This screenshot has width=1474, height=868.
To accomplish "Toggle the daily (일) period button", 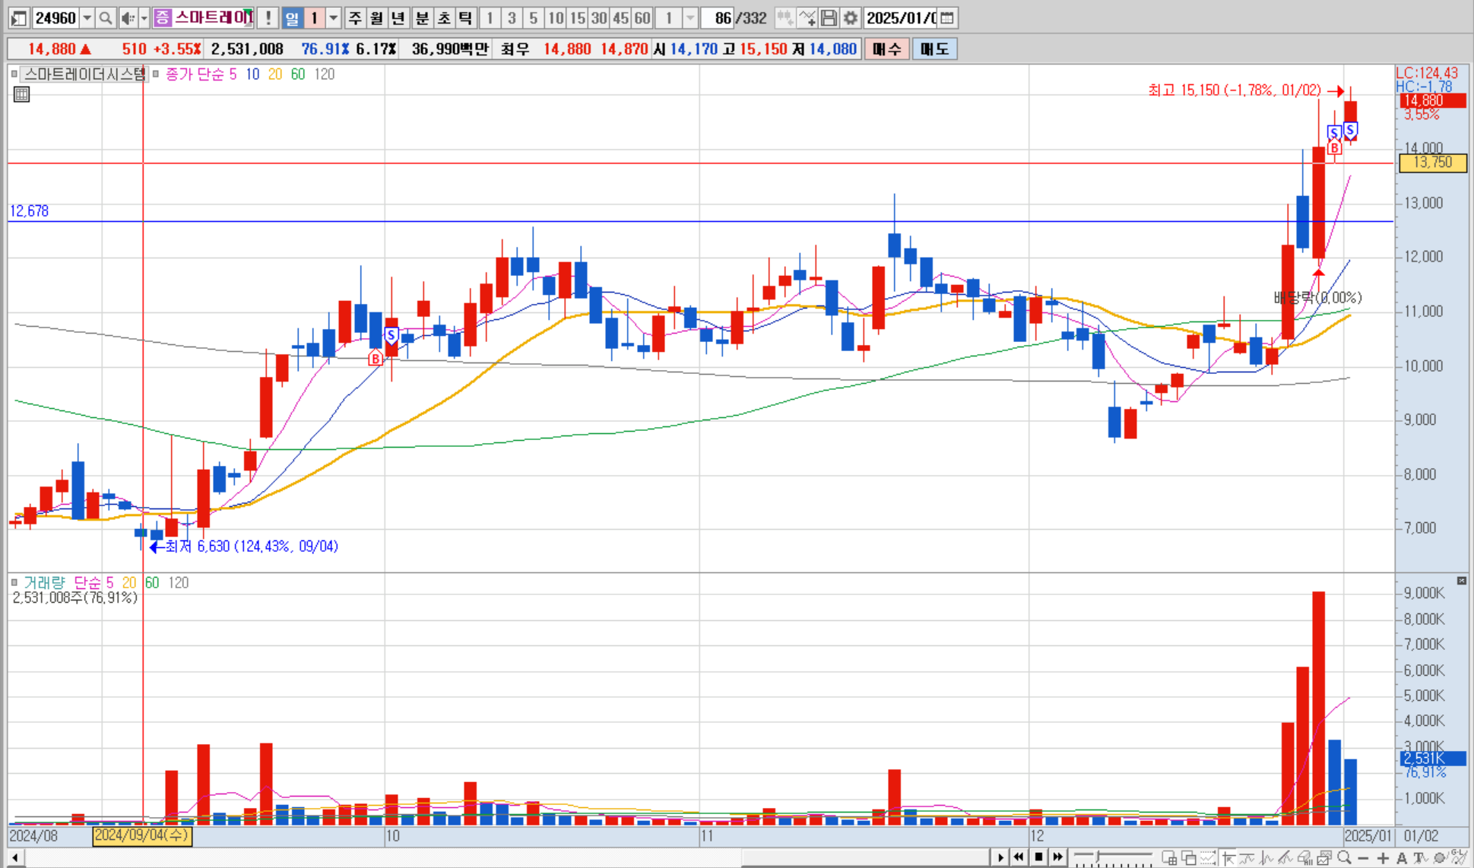I will pos(292,17).
